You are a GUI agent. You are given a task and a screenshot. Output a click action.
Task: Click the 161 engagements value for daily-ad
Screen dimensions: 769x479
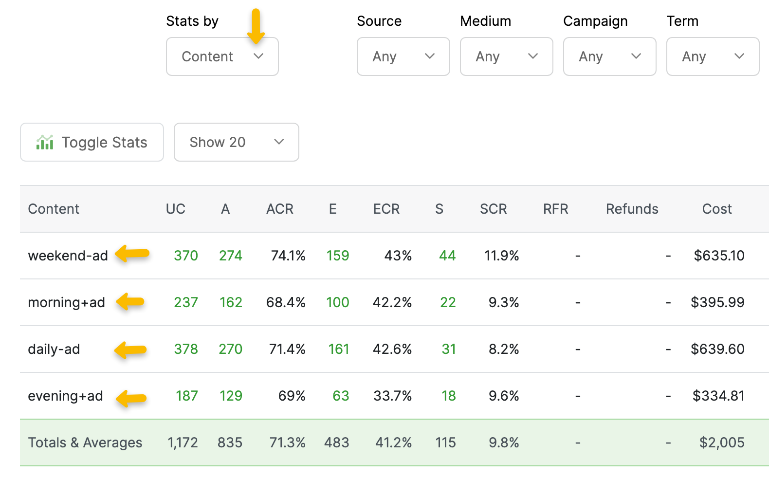click(x=338, y=349)
